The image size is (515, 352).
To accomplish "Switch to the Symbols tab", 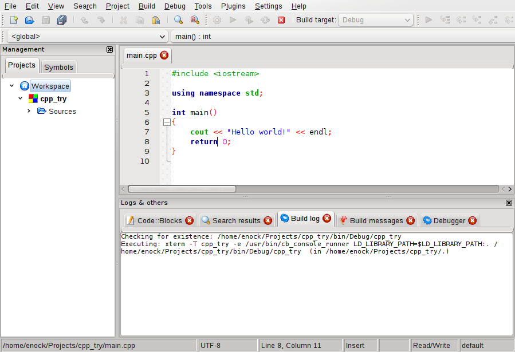I will [58, 67].
